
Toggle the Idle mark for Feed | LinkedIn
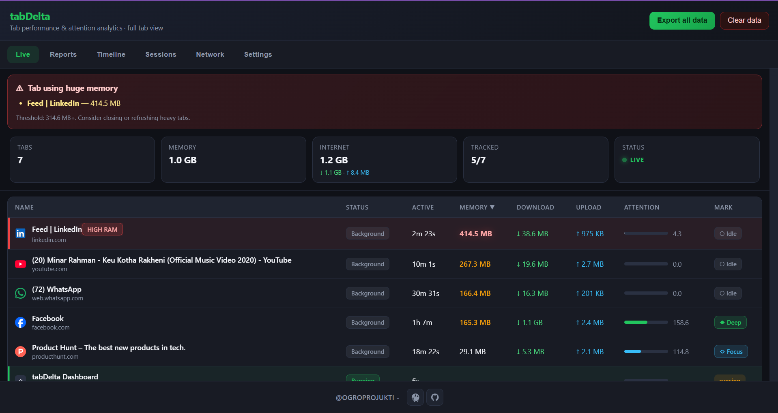728,233
